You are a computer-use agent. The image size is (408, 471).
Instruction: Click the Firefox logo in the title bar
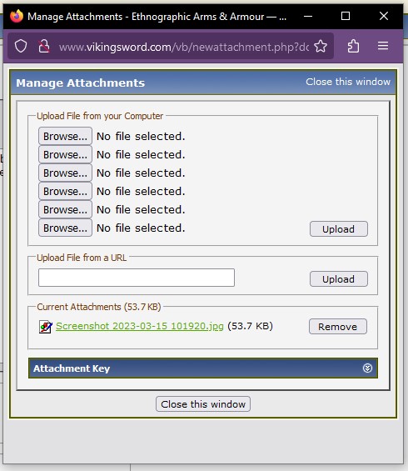click(x=17, y=16)
